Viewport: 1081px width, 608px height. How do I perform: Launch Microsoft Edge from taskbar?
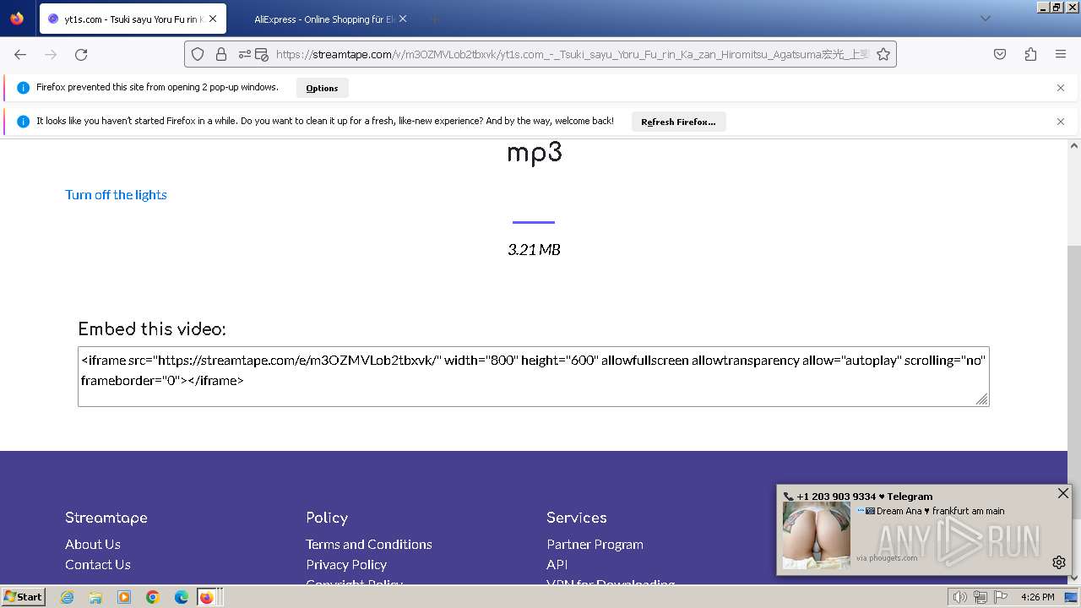pyautogui.click(x=182, y=597)
